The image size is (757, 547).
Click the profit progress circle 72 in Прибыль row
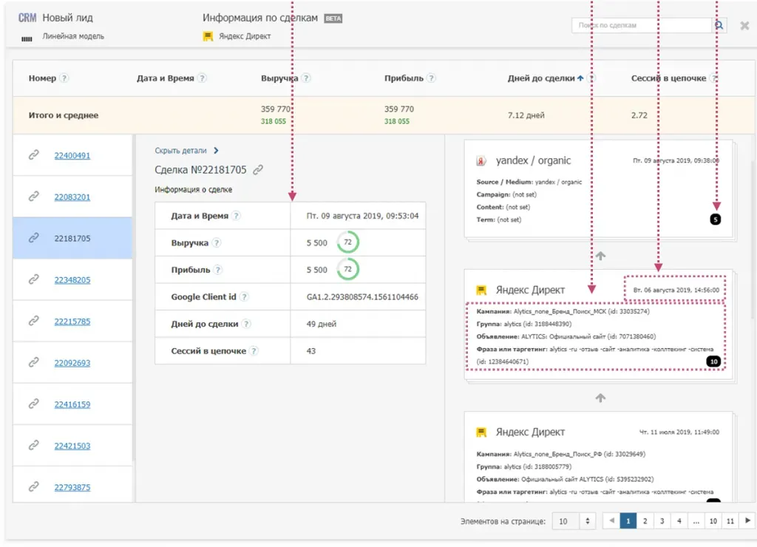point(347,269)
